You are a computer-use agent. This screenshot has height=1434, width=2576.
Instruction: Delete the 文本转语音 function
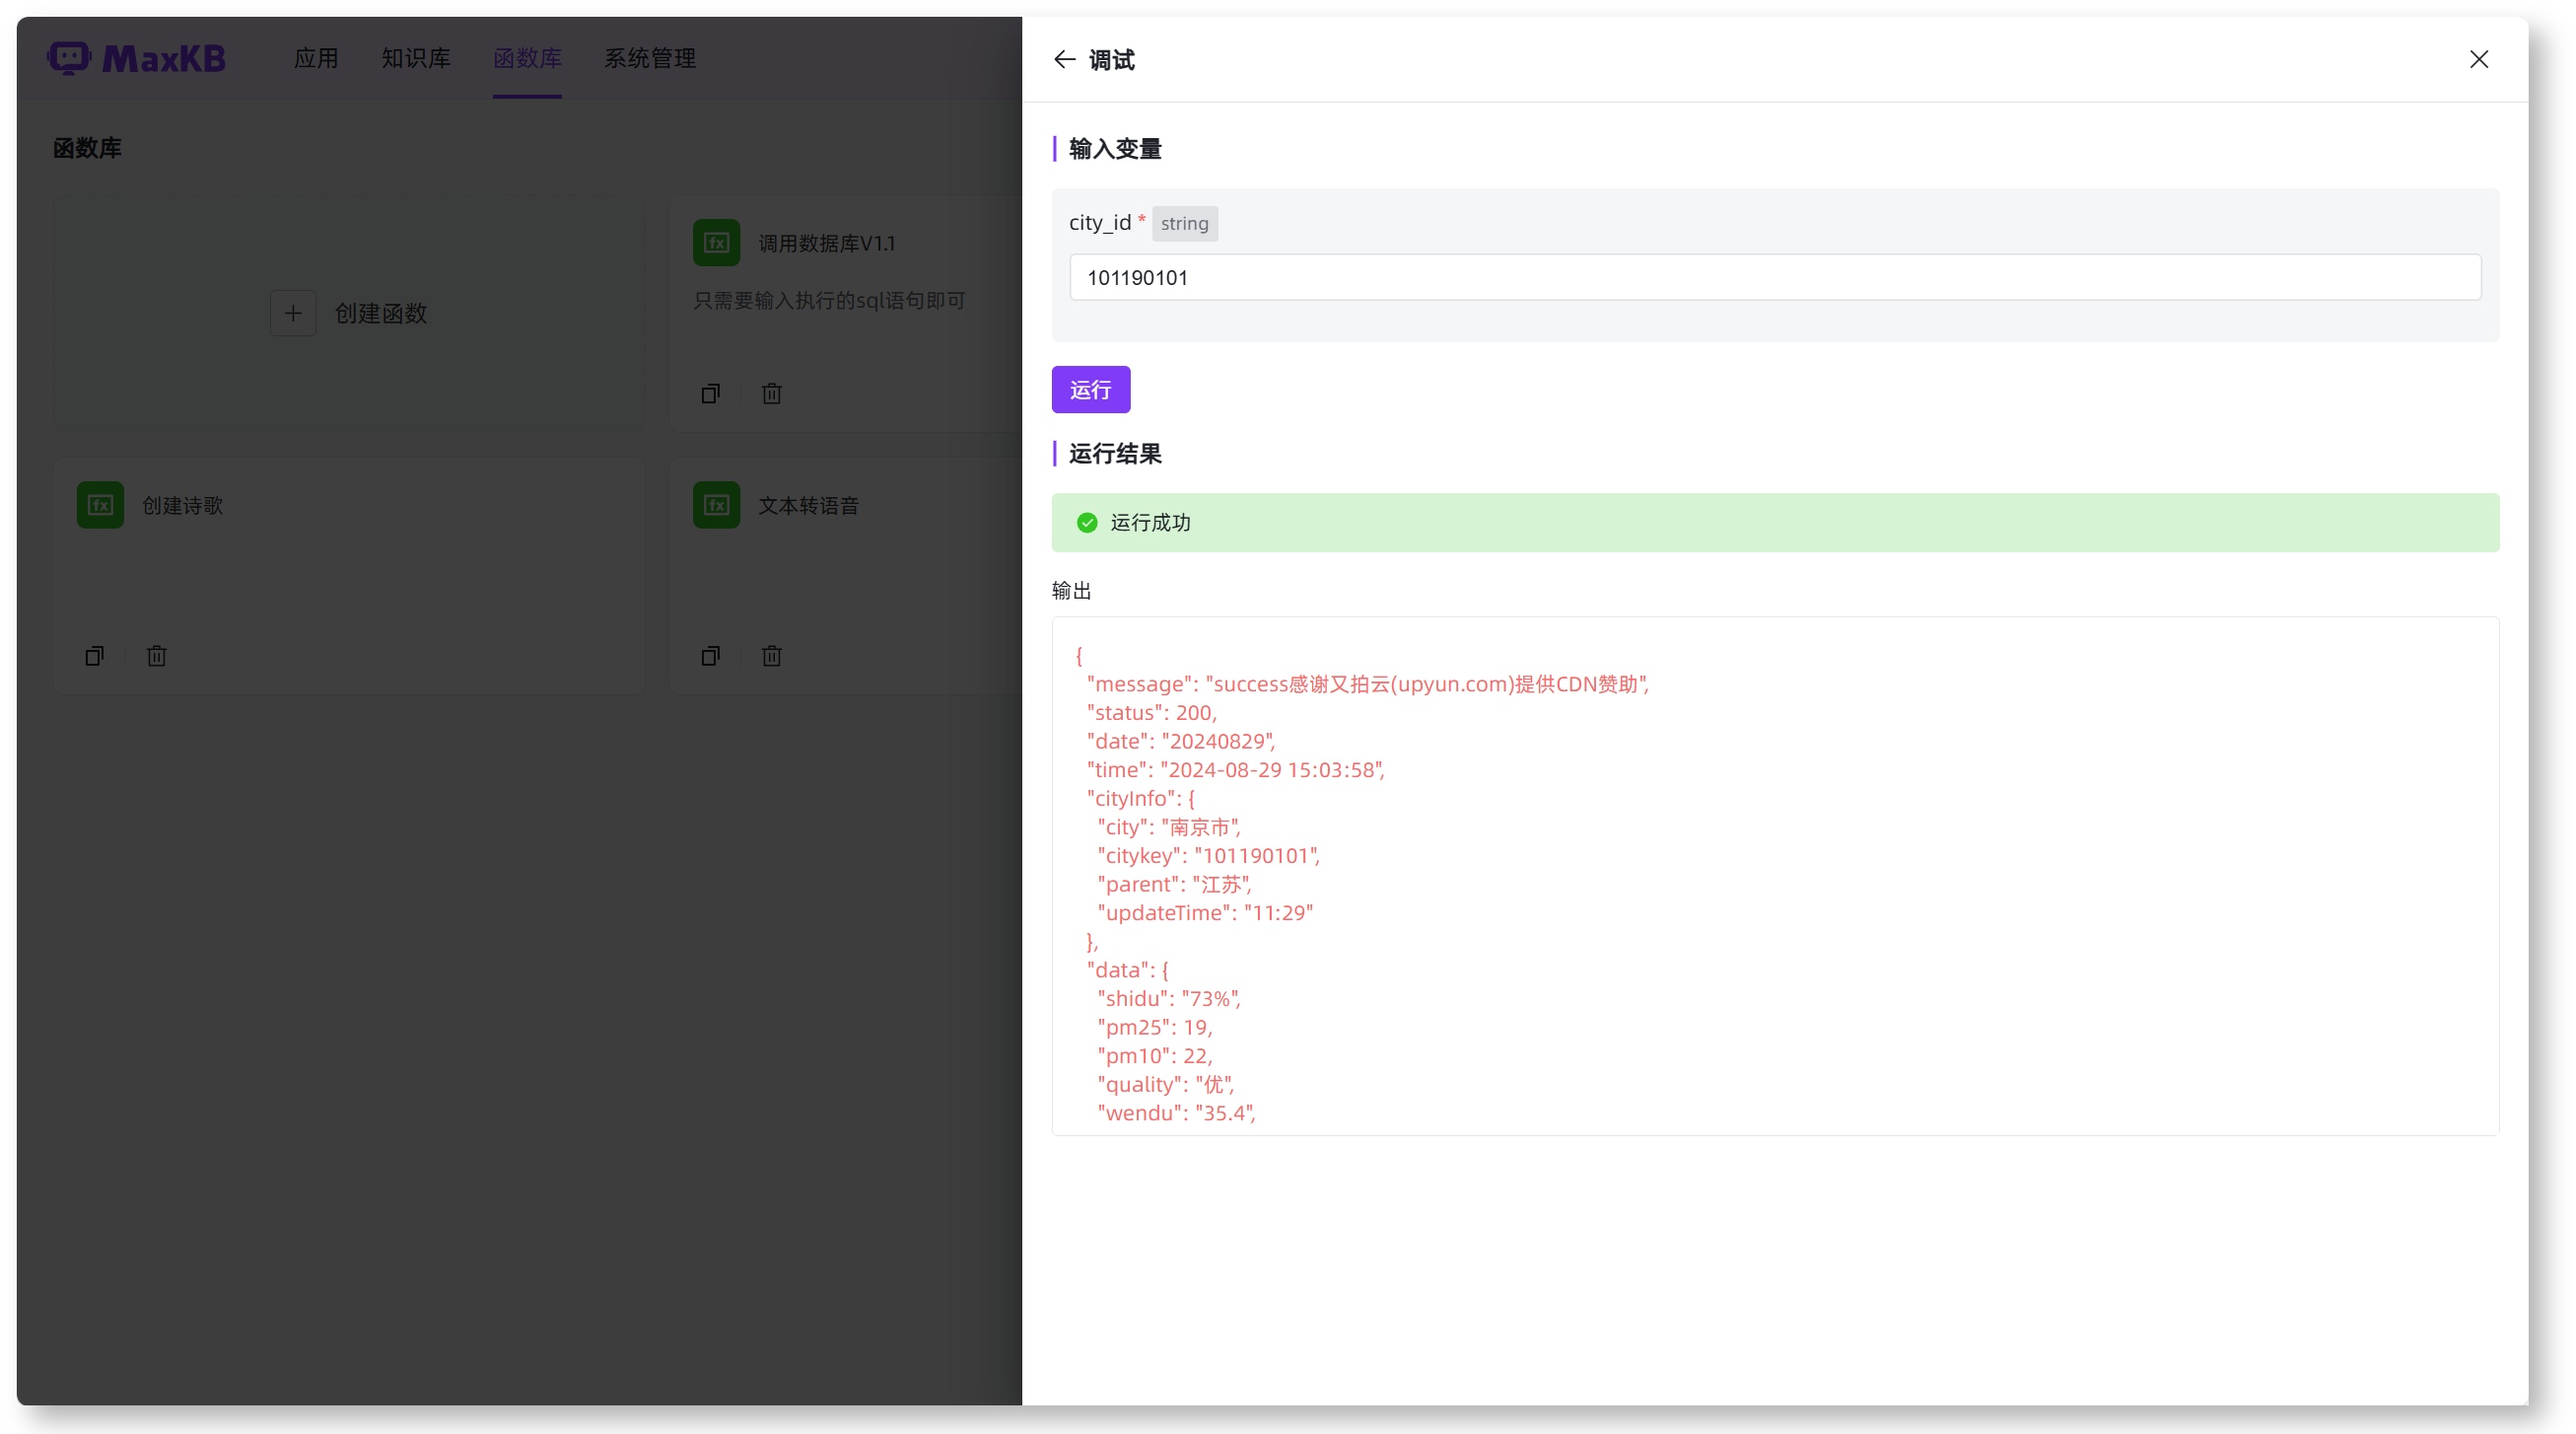pyautogui.click(x=771, y=656)
